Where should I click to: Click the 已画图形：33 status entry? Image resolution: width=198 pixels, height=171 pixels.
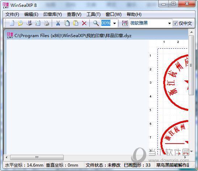click(x=137, y=165)
